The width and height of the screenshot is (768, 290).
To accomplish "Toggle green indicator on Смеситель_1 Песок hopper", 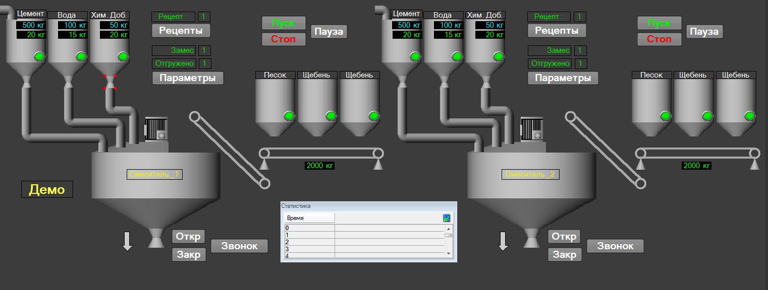I will pyautogui.click(x=288, y=116).
